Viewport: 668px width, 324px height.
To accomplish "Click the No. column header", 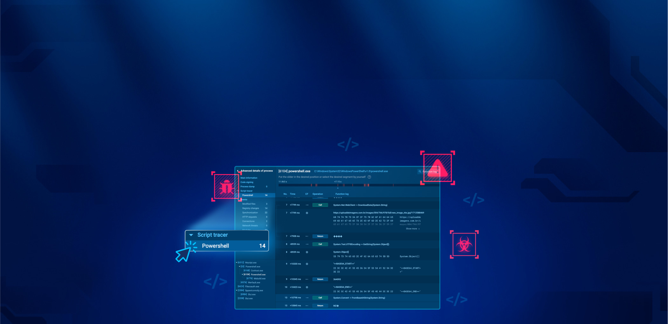I will point(285,194).
